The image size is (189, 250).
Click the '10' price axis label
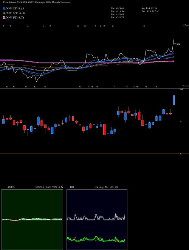click(181, 89)
